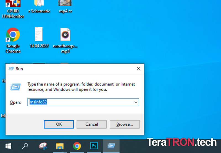221x153 pixels.
Task: Click the 'Open:' label
Action: pyautogui.click(x=15, y=102)
